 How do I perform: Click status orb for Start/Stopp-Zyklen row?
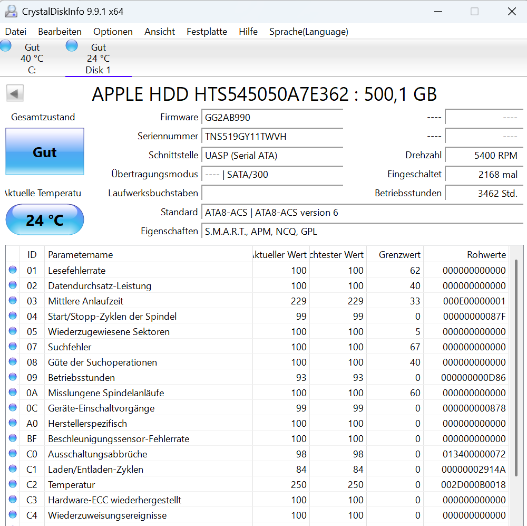click(13, 315)
